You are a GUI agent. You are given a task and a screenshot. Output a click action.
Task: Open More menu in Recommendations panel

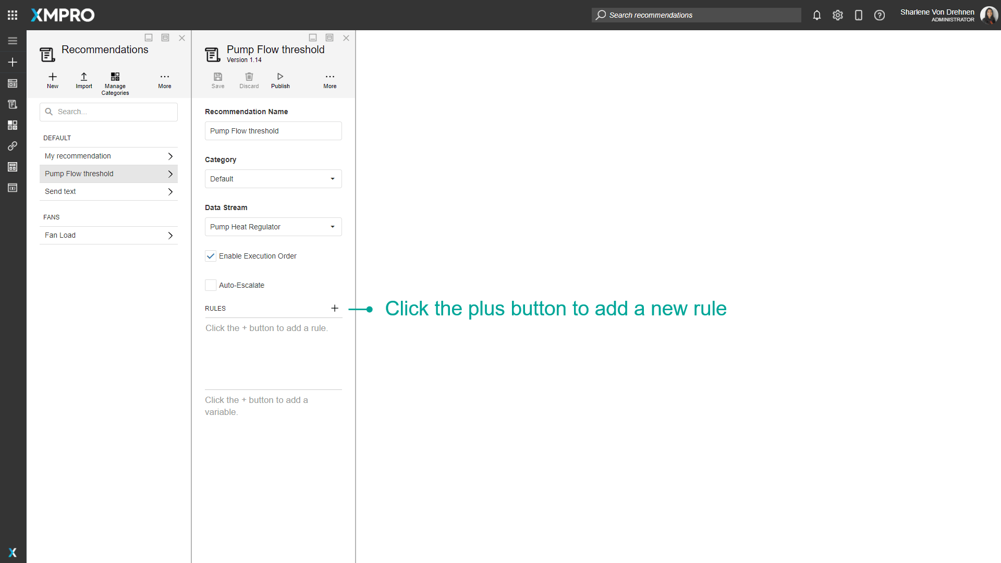coord(164,77)
